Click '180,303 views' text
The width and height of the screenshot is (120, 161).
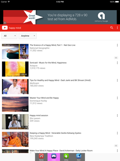[x=37, y=86]
